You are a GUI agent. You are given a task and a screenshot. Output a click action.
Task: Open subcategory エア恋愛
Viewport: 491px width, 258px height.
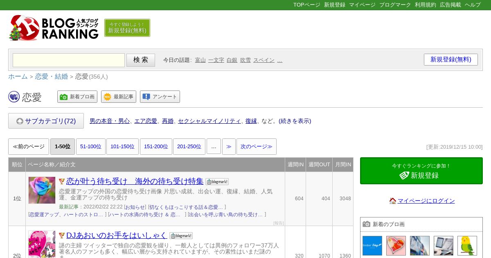pos(146,121)
